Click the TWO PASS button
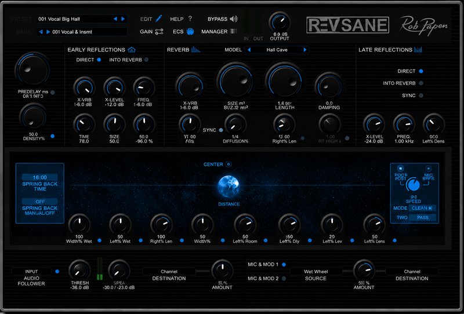 click(x=422, y=218)
